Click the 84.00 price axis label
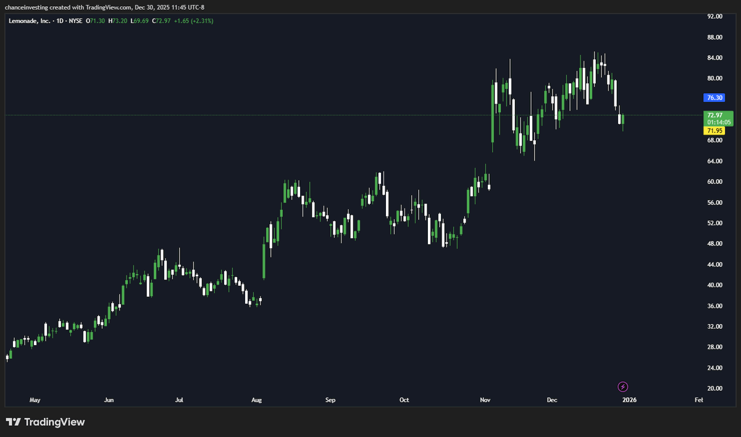The width and height of the screenshot is (741, 437). (715, 58)
